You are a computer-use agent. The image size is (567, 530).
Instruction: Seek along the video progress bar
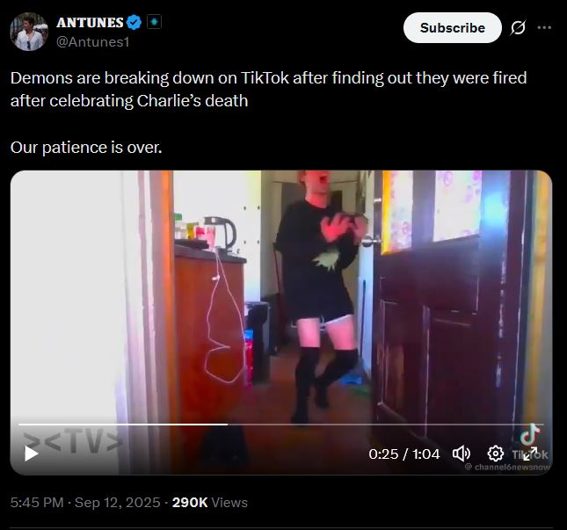click(281, 425)
